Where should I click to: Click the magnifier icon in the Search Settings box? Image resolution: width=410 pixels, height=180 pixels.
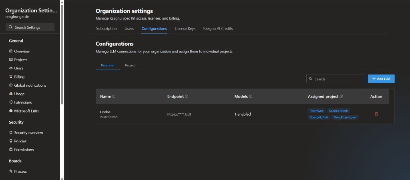(10, 27)
